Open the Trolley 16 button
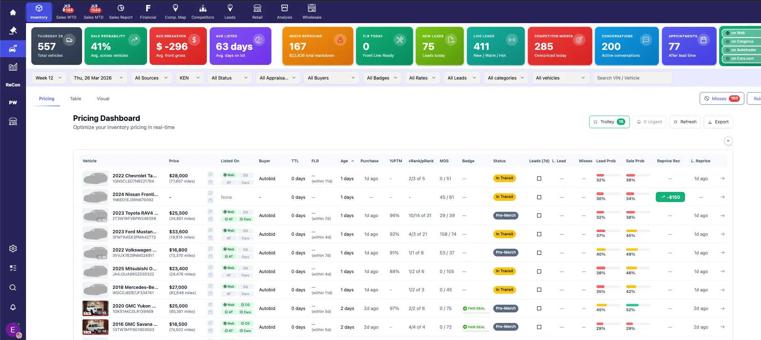This screenshot has height=340, width=761. 609,122
